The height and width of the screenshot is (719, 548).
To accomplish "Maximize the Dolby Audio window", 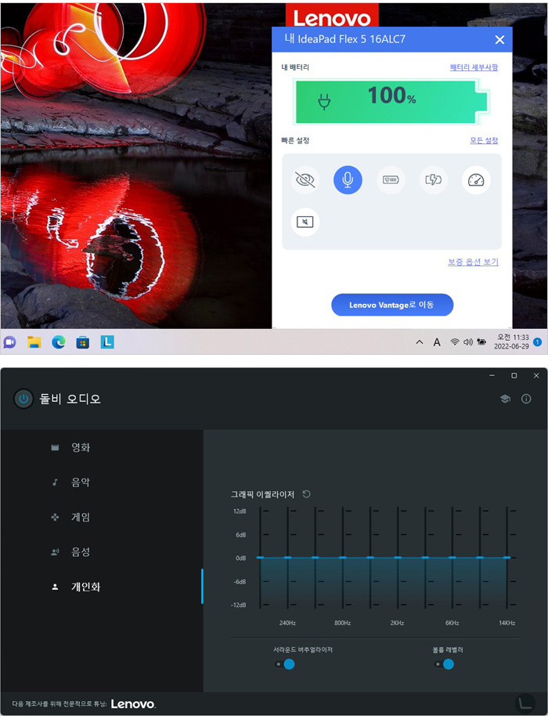I will pyautogui.click(x=514, y=375).
